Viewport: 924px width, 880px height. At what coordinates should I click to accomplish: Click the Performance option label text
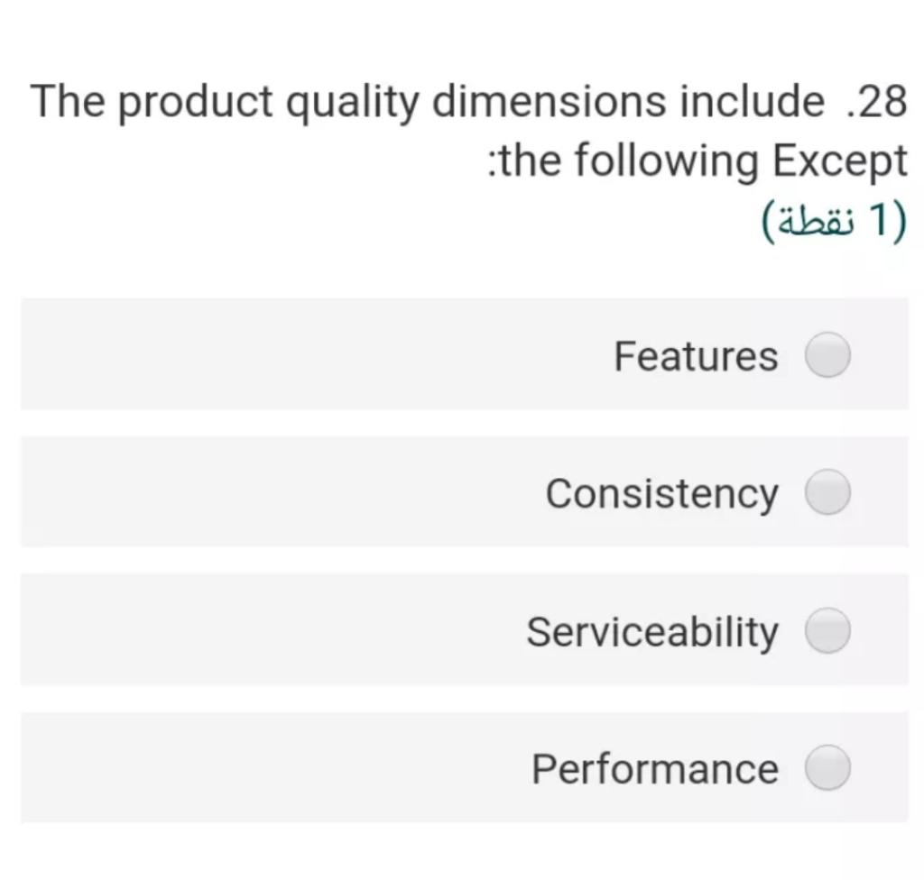pos(654,769)
